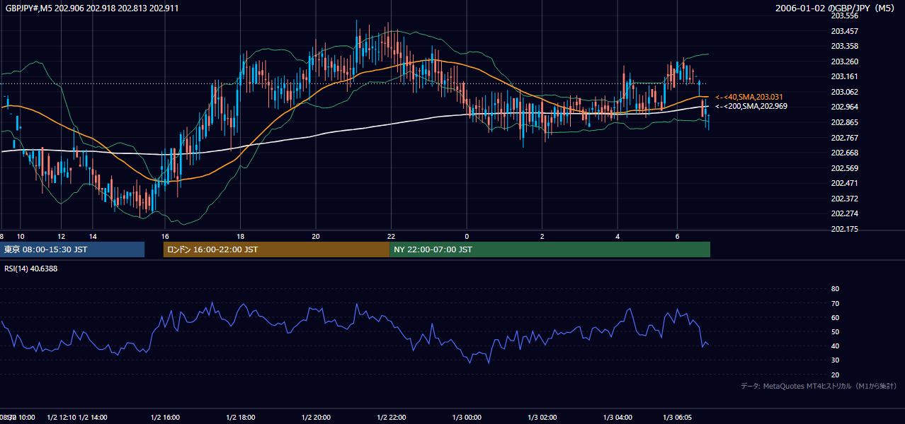
Task: Click the '1/3 02:00' bottom time label
Action: click(x=542, y=418)
